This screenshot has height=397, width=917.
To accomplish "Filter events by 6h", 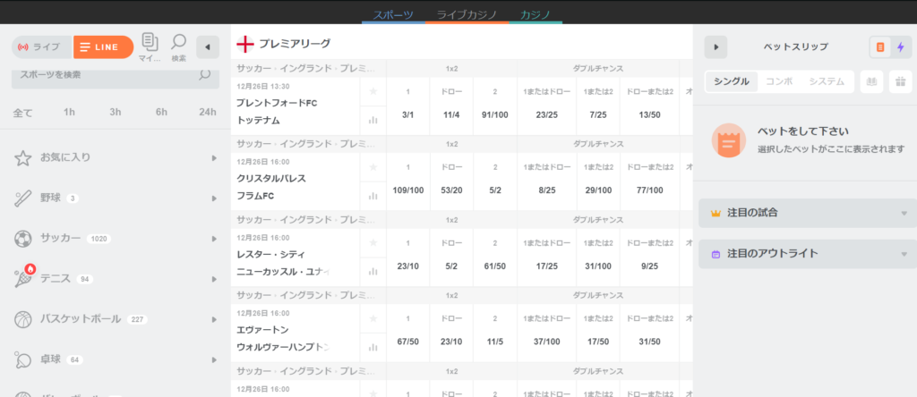I will click(x=161, y=112).
